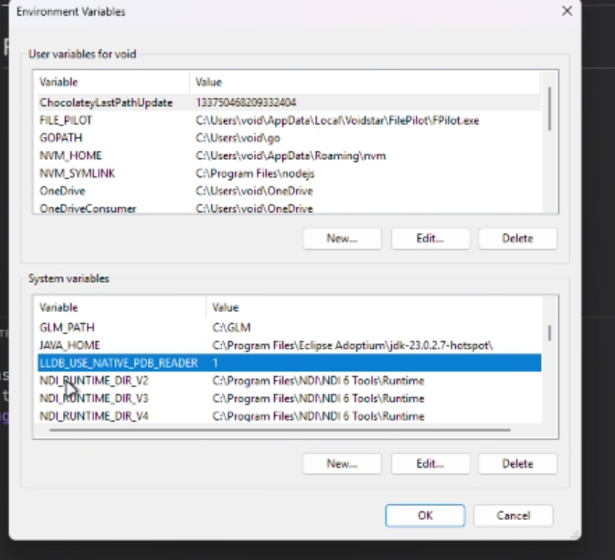The image size is (615, 560).
Task: Click New button under System variables
Action: tap(342, 464)
